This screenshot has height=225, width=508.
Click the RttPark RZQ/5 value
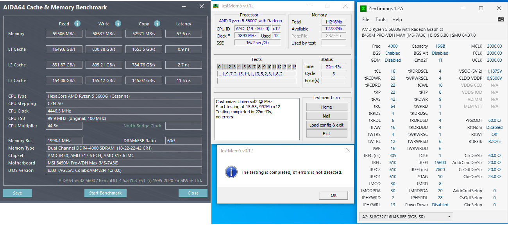coord(494,141)
